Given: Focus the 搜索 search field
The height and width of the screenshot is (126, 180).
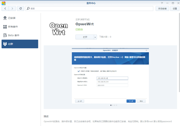Looking at the screenshot, I should pos(90,8).
